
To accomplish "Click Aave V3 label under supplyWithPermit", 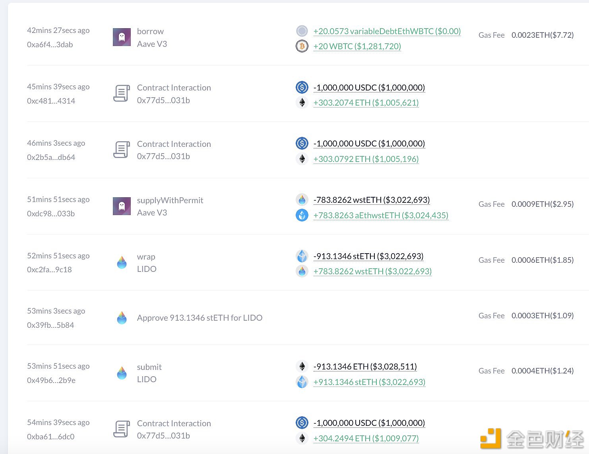I will [152, 212].
